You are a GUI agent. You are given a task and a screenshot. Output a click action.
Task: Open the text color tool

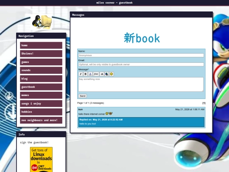pos(90,74)
